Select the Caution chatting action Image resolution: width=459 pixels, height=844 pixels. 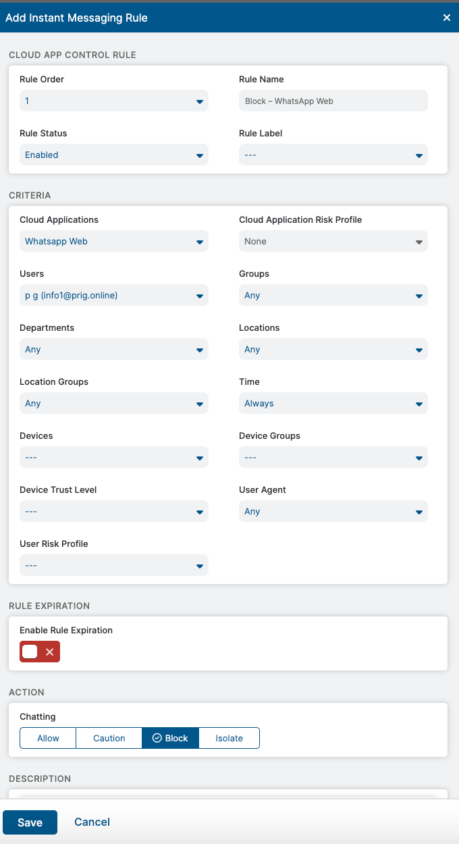click(109, 738)
